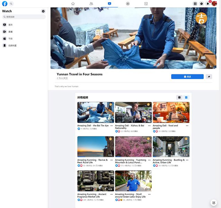
Task: Open the Friends tab in top navigation
Action: point(91,3)
